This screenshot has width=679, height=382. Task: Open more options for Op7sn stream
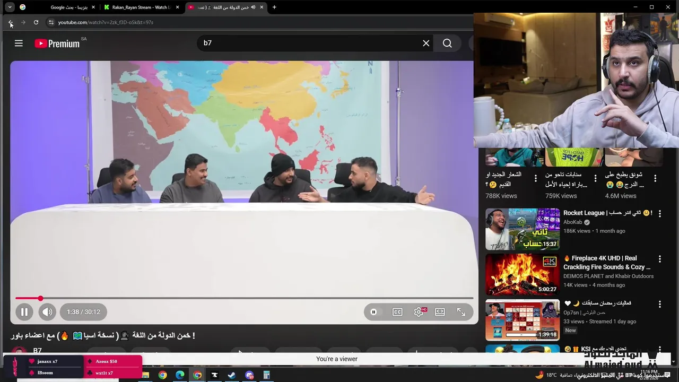pos(660,305)
